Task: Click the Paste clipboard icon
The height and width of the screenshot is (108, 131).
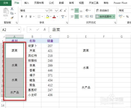Action: pyautogui.click(x=6, y=11)
